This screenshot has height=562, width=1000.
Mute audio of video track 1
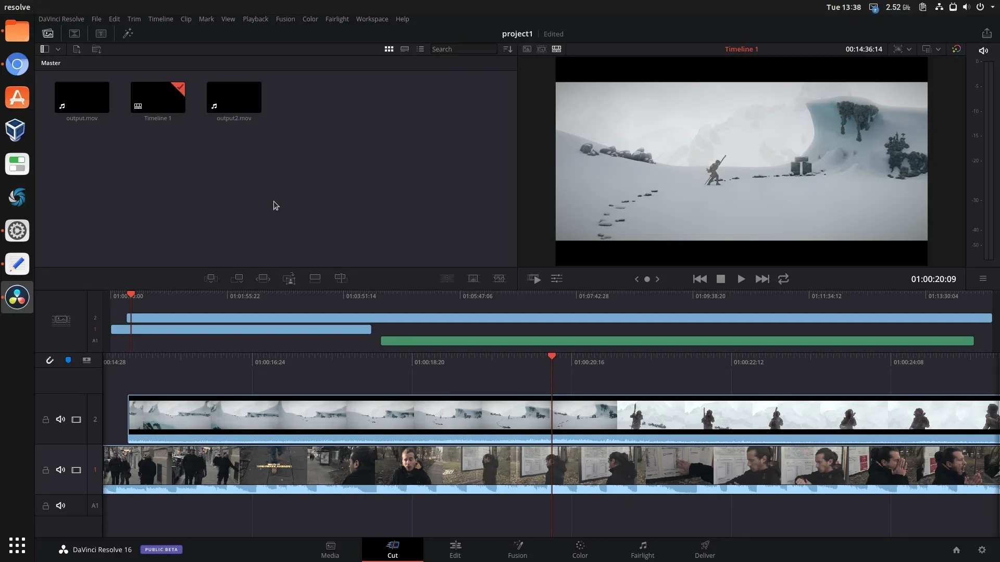[60, 470]
